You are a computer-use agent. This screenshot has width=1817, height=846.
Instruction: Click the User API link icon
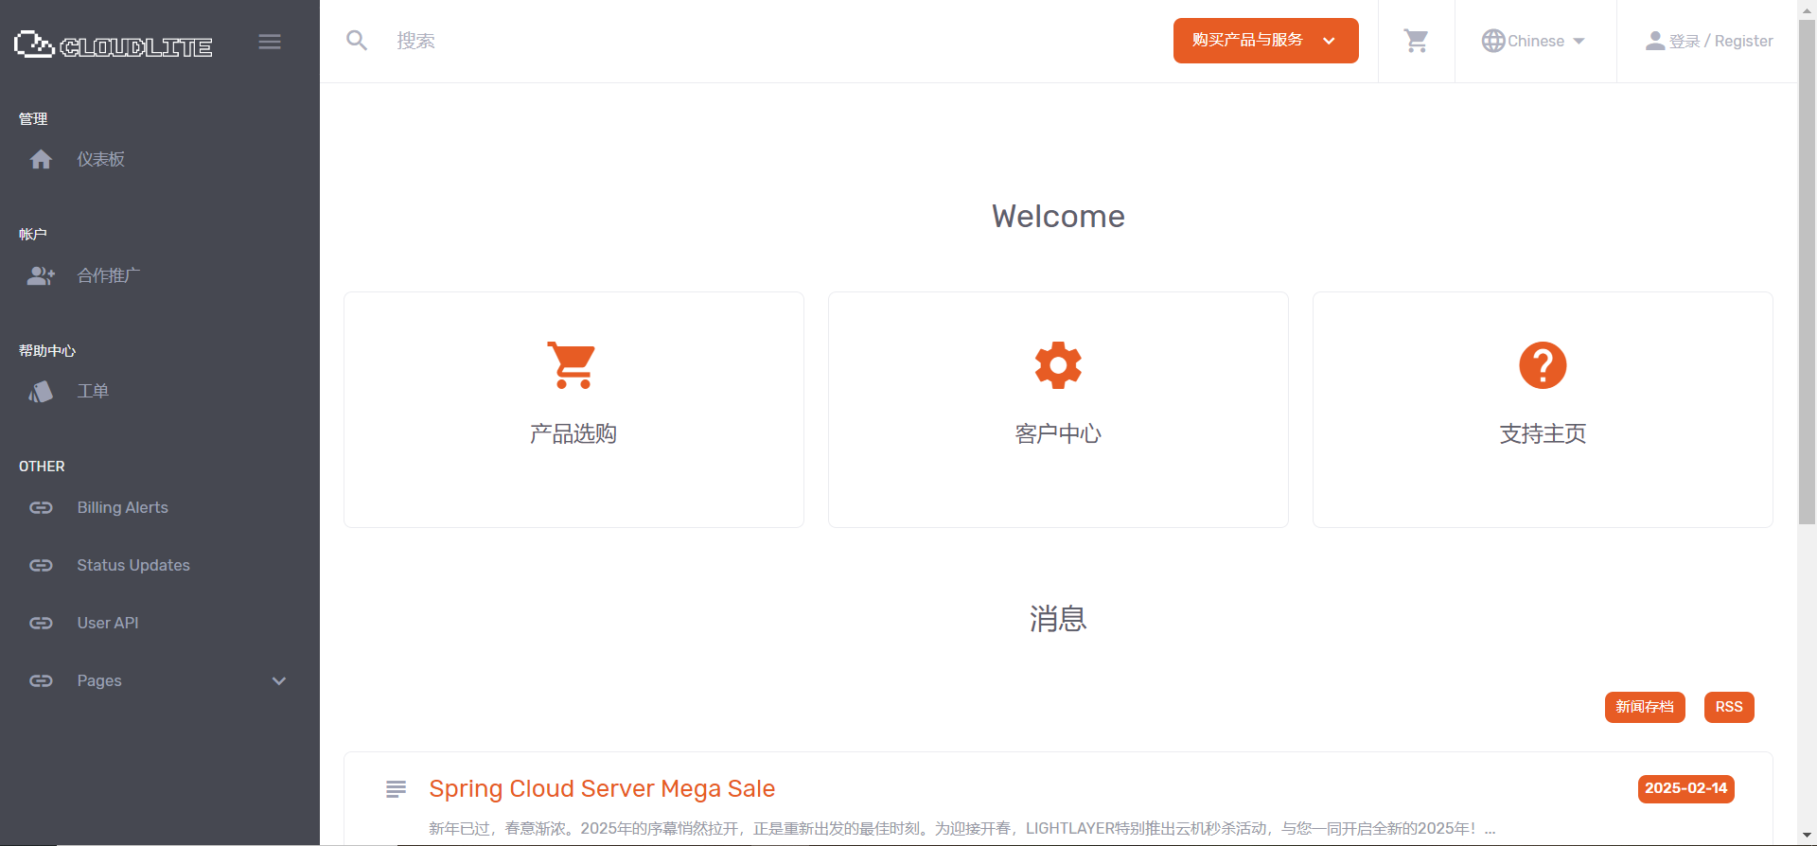tap(41, 624)
